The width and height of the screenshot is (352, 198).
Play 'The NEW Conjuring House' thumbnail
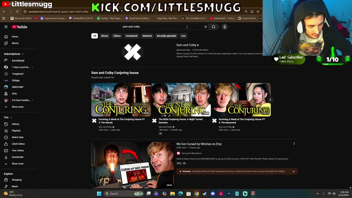tap(181, 100)
